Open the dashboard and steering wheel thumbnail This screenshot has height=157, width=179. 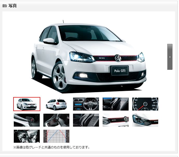[x=86, y=104]
